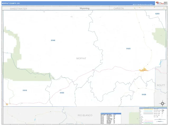
Task: Click the ZIP code label 81625
Action: (x=128, y=49)
